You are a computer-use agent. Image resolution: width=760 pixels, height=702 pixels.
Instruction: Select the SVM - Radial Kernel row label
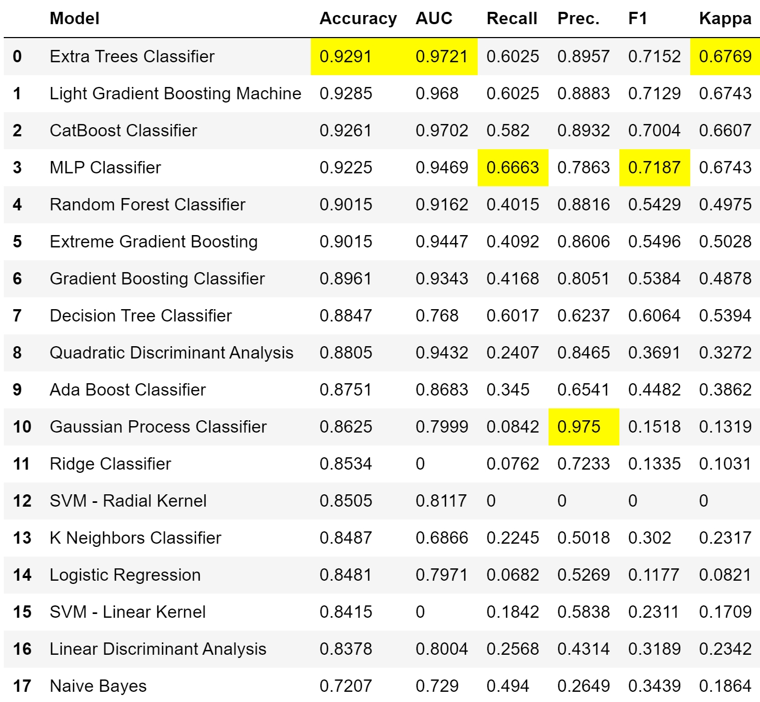coord(128,501)
